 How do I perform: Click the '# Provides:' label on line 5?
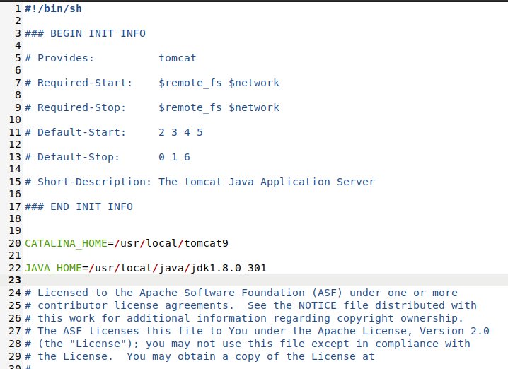click(59, 58)
